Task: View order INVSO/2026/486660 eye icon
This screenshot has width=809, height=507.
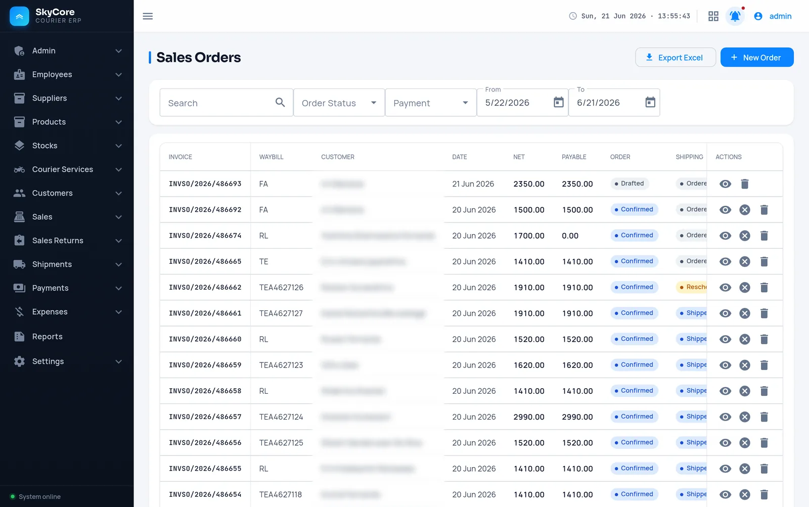Action: coord(725,339)
